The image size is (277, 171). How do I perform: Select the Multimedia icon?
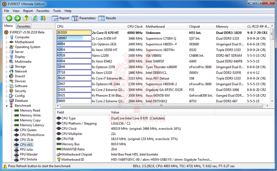[12, 61]
